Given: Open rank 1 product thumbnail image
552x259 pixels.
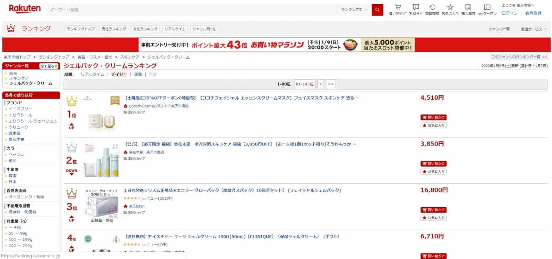Looking at the screenshot, I should coord(101,114).
